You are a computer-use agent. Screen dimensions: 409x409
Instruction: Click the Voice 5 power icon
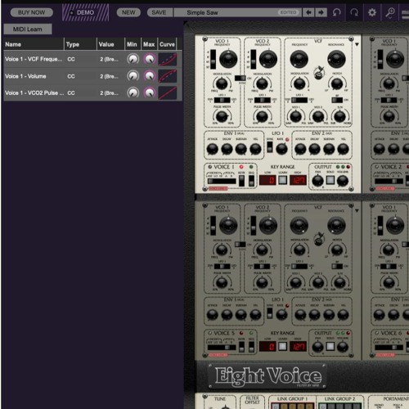210,333
